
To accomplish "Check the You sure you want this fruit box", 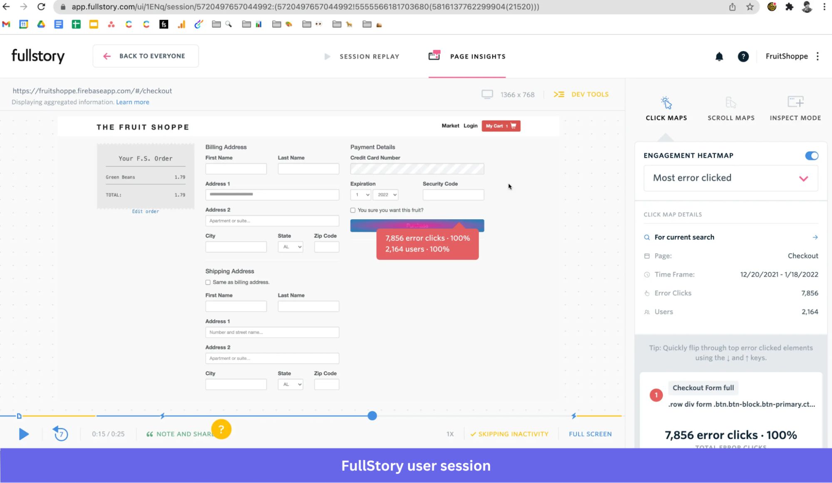I will 353,210.
